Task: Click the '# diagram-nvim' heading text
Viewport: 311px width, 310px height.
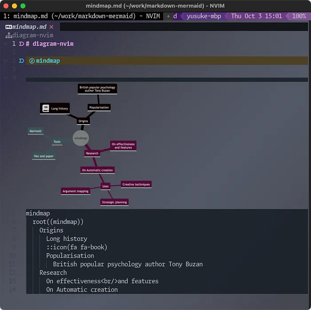Action: pyautogui.click(x=50, y=44)
